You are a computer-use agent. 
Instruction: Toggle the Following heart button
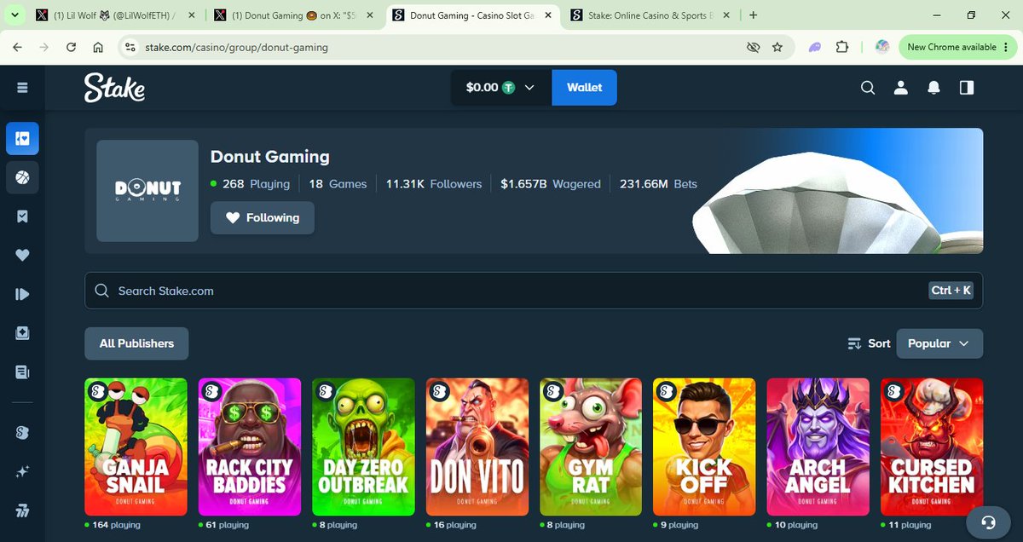point(263,217)
